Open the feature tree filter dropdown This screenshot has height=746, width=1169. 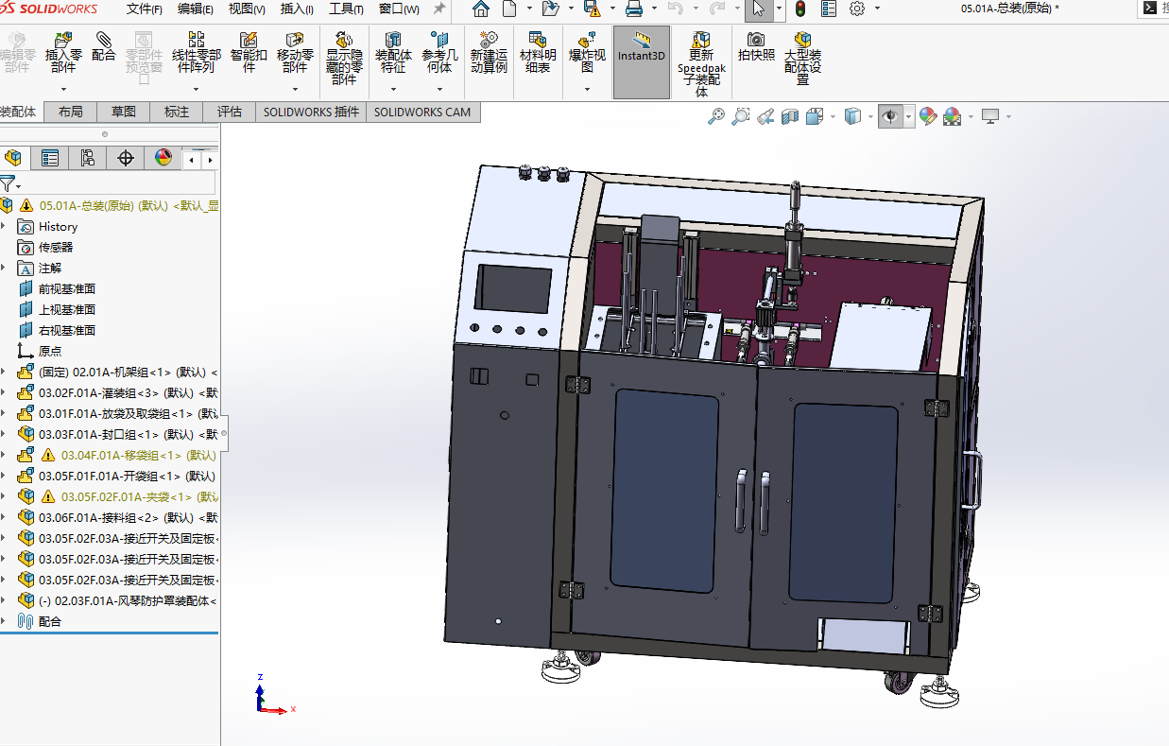tap(9, 183)
